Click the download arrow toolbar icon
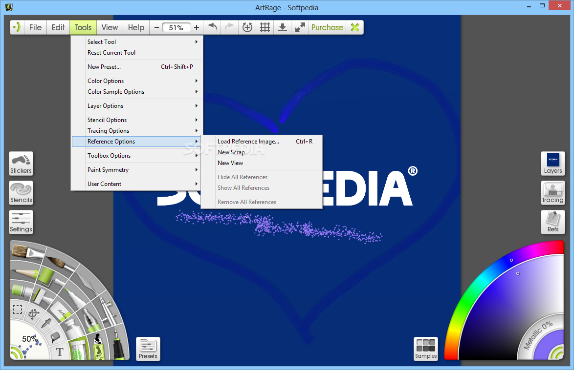The width and height of the screenshot is (574, 370). pyautogui.click(x=282, y=27)
